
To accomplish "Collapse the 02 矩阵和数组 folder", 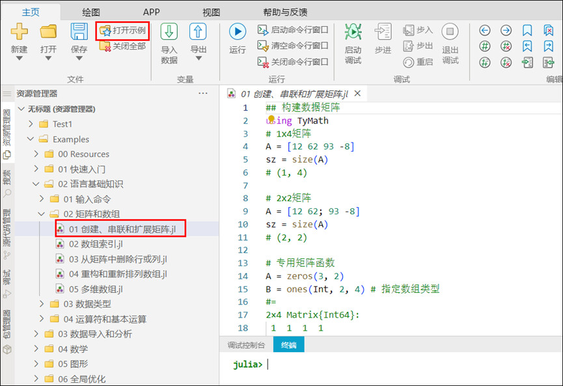I will [42, 214].
